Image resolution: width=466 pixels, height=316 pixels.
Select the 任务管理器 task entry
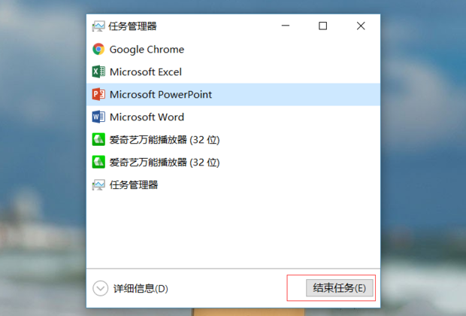233,185
